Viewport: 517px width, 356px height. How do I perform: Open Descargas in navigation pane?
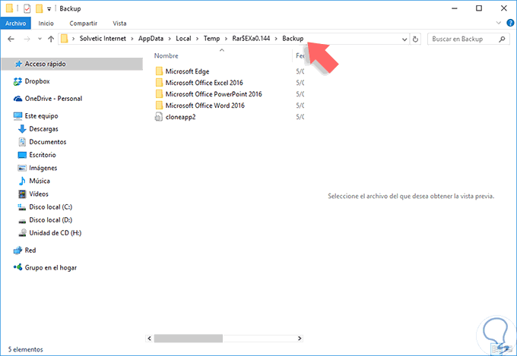[x=43, y=129]
